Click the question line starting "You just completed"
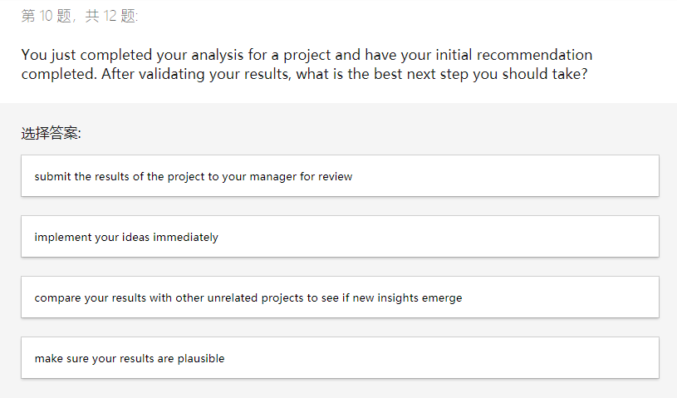Viewport: 677px width, 398px height. pos(307,56)
